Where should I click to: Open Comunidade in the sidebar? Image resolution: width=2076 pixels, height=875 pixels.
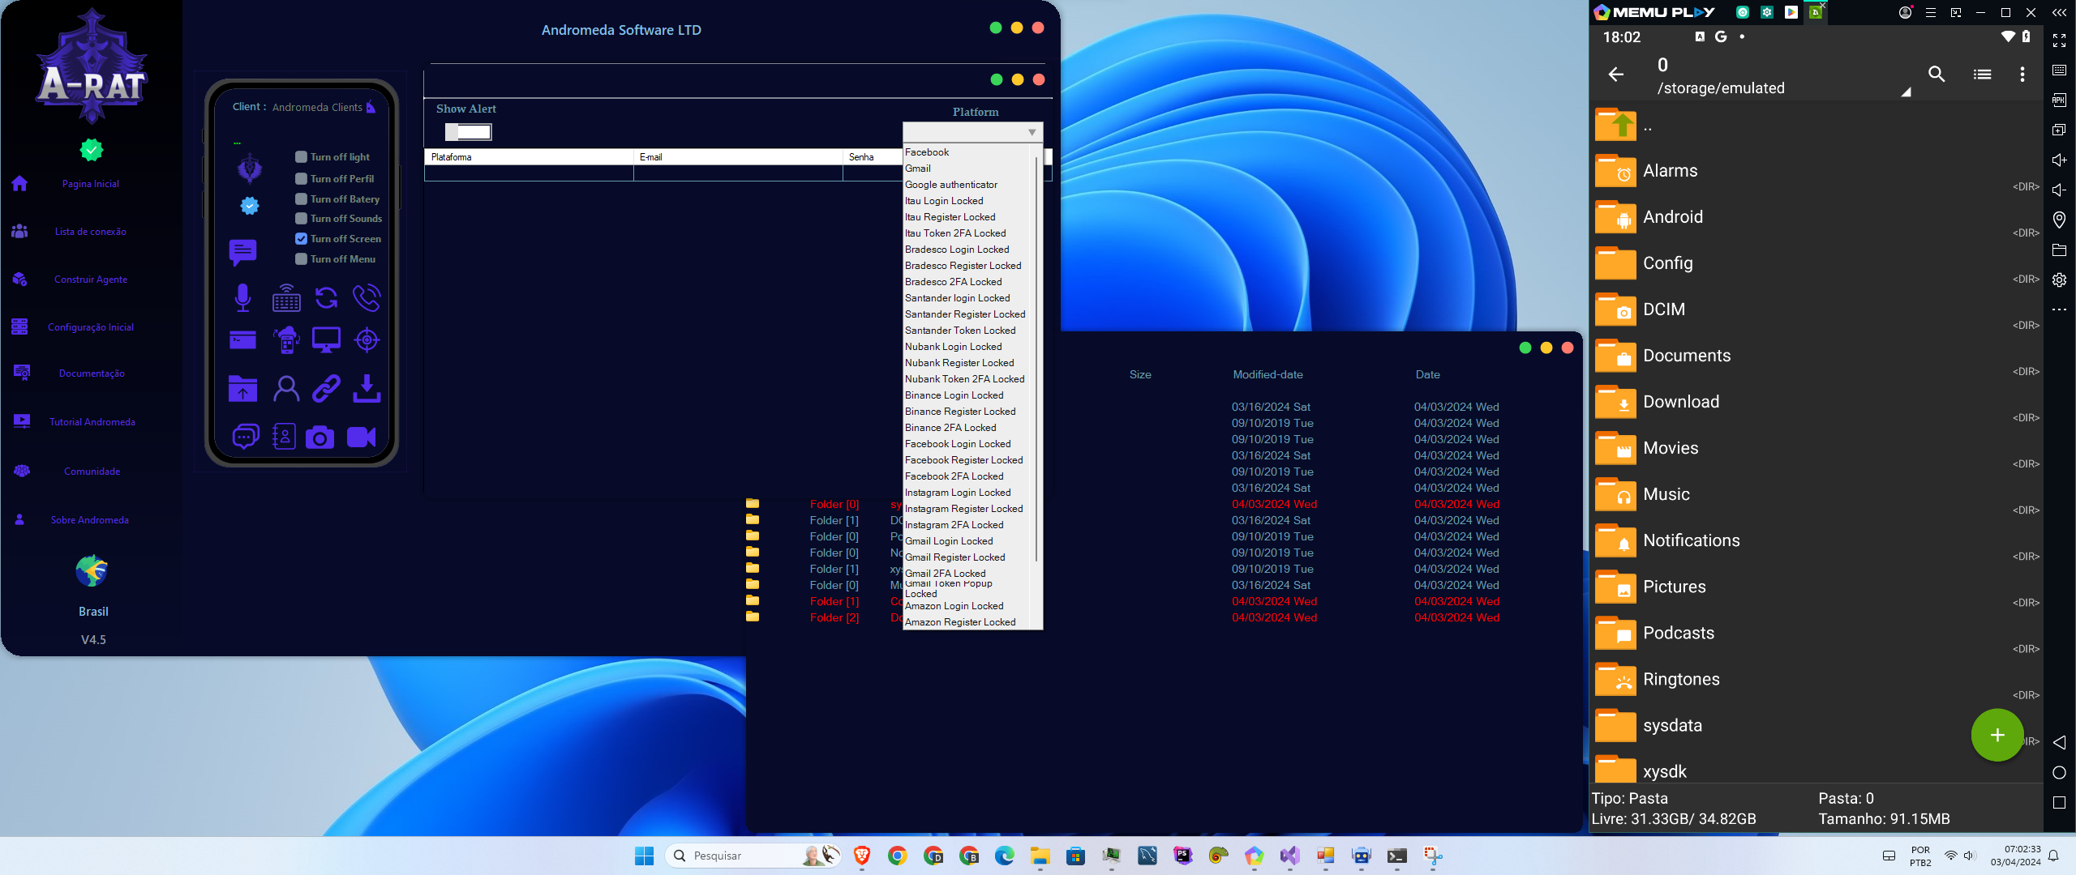click(92, 472)
